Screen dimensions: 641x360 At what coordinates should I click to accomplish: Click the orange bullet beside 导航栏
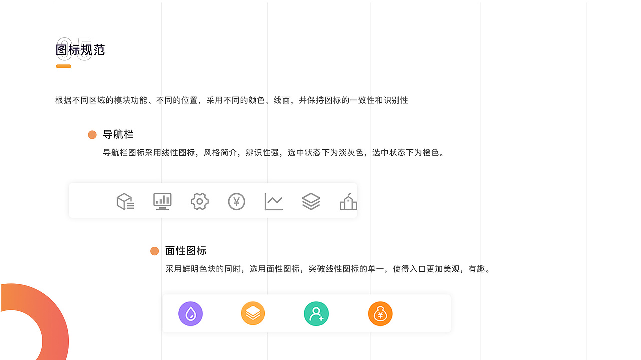coord(92,135)
